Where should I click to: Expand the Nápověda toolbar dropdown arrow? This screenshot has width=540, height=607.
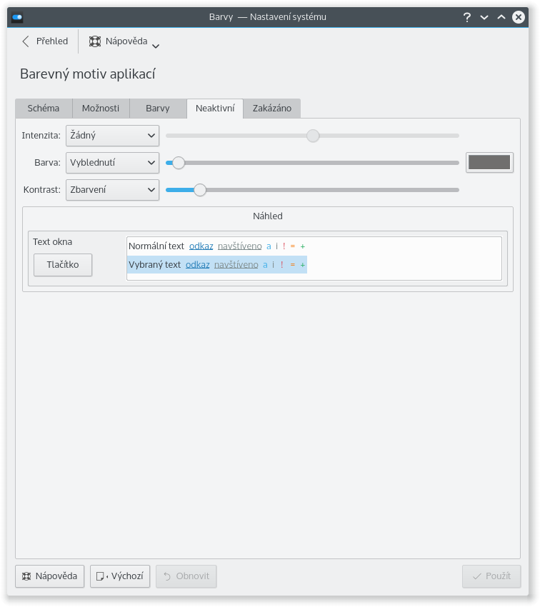(156, 46)
